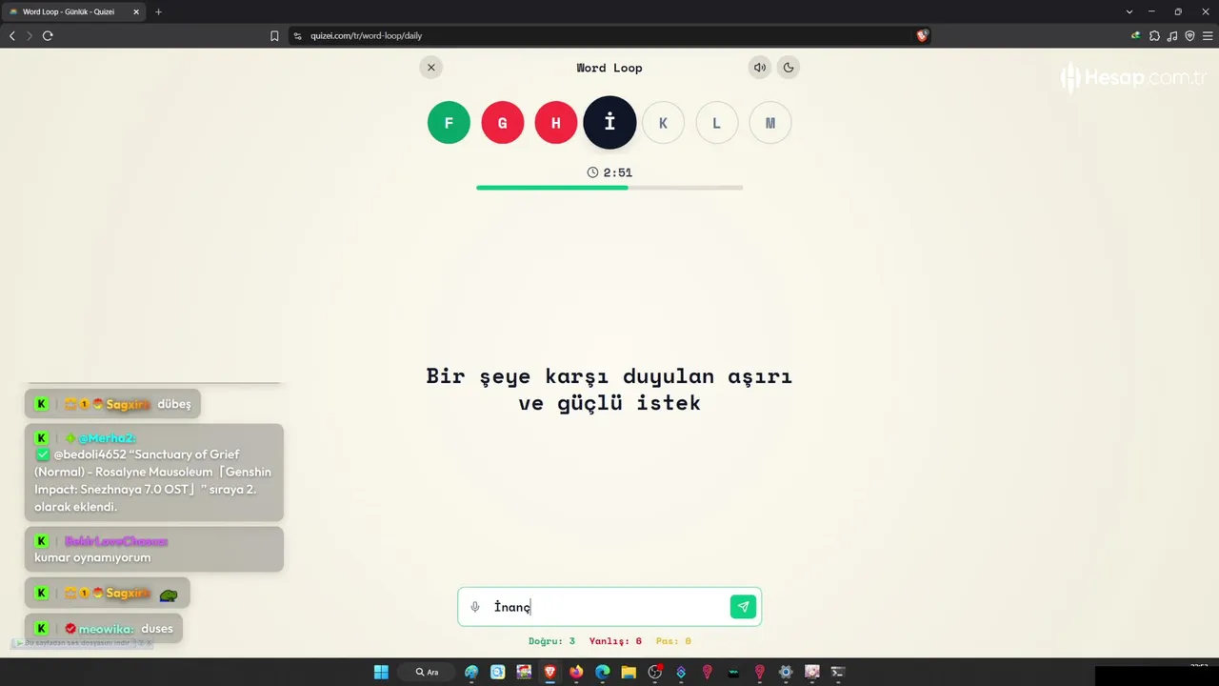1219x686 pixels.
Task: Open Settings gear in the taskbar
Action: (x=786, y=672)
